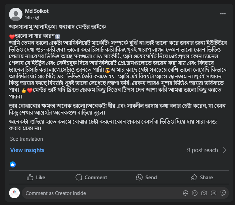Click the public globe audience icon
This screenshot has width=235, height=205.
[37, 17]
